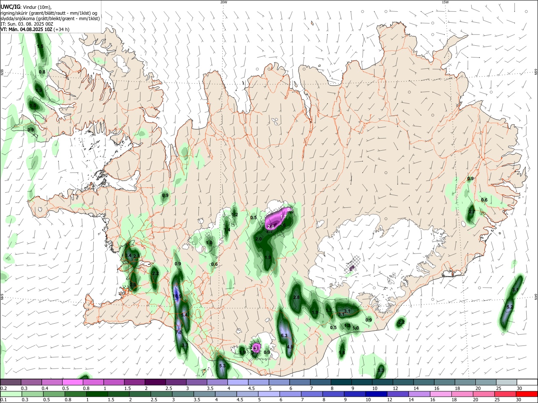Click the light purple 14–16 swatch in the lower legend row

pyautogui.click(x=419, y=394)
